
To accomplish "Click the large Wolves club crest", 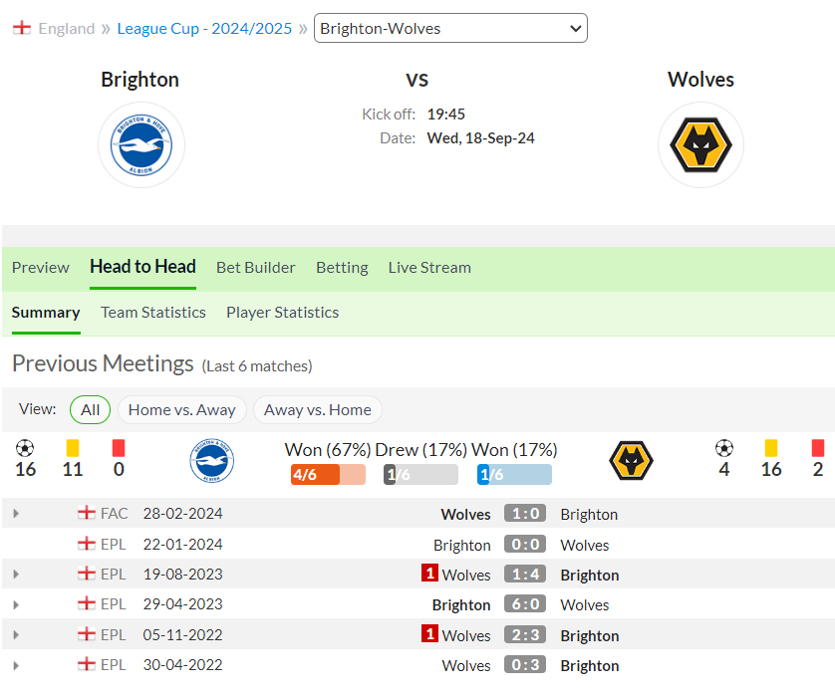I will click(x=700, y=145).
